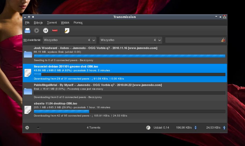
Task: Click the window shade icon in title bar
Action: (x=216, y=17)
